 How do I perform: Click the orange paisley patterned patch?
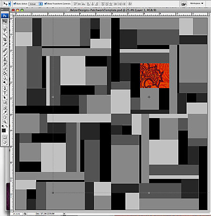coord(155,75)
